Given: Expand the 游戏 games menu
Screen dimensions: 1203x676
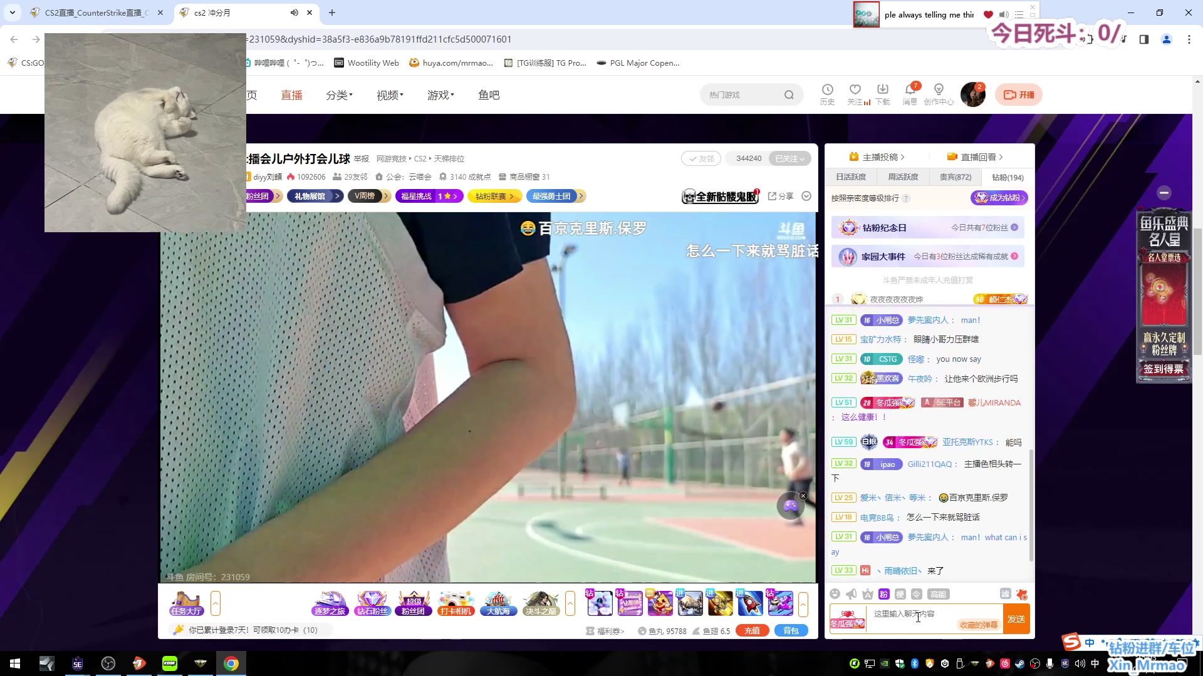Looking at the screenshot, I should pyautogui.click(x=440, y=95).
